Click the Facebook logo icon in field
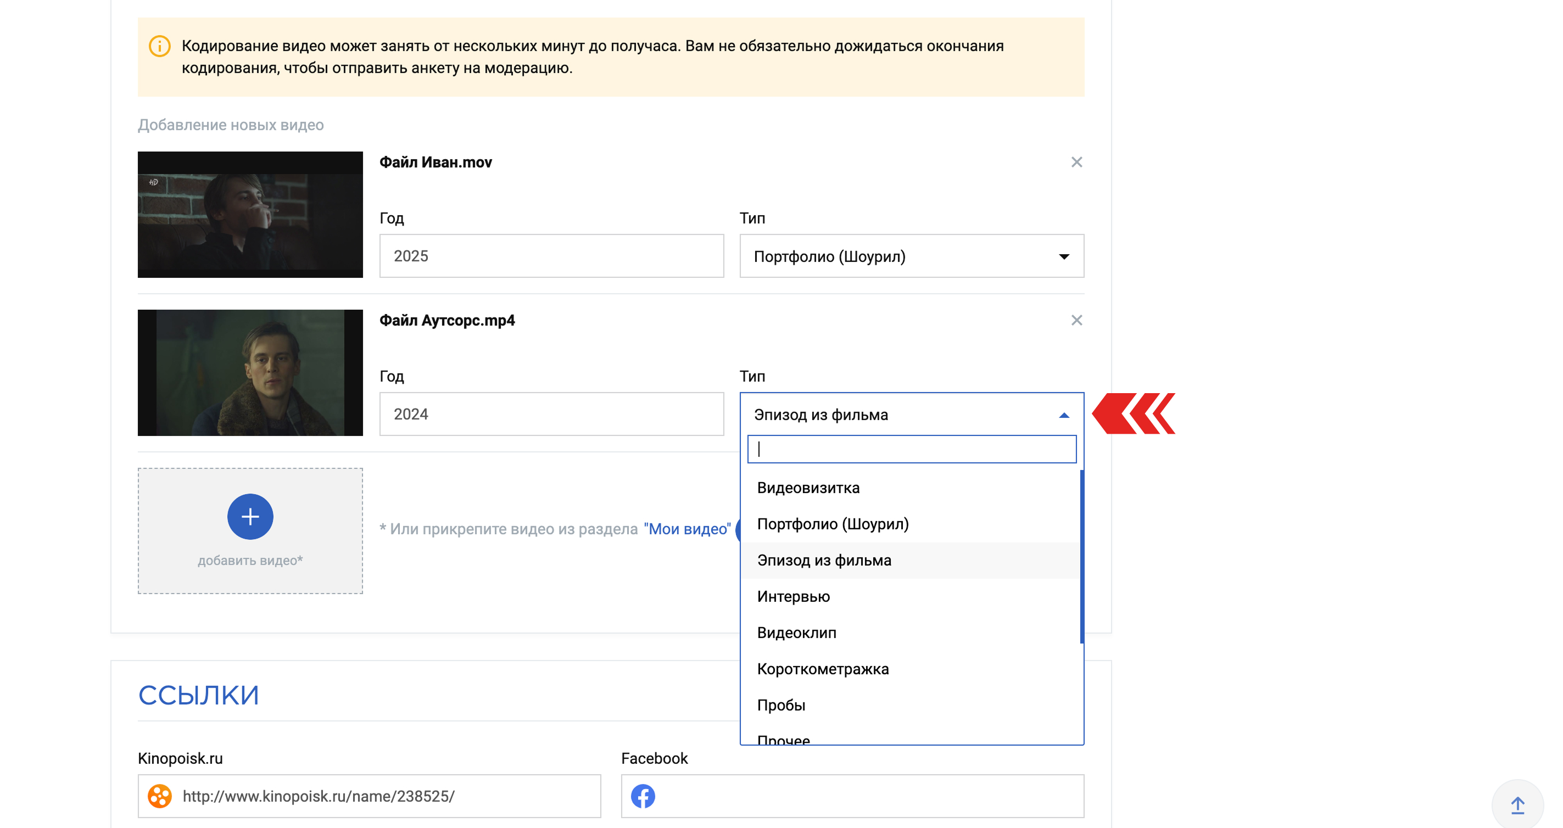The height and width of the screenshot is (828, 1563). click(x=643, y=796)
